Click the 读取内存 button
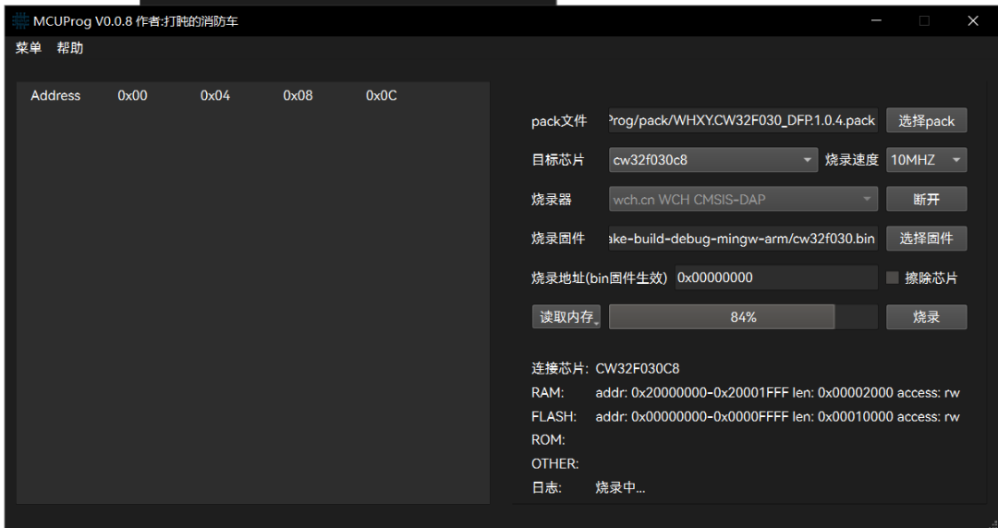998x528 pixels. tap(566, 317)
